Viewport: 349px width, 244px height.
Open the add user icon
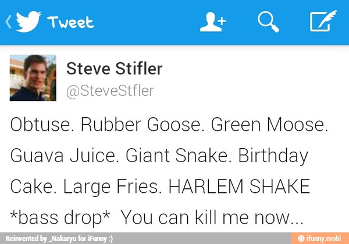point(212,22)
